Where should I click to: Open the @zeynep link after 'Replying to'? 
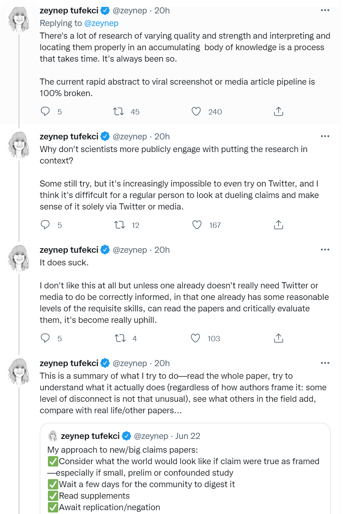point(101,23)
